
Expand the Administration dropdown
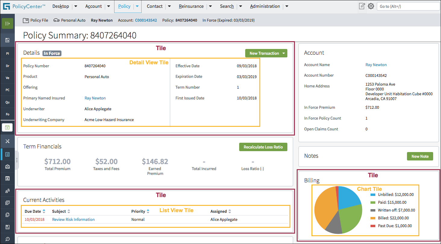pyautogui.click(x=286, y=6)
